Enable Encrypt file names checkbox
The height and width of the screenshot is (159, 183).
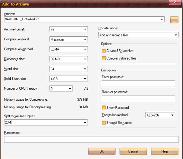pos(103,122)
